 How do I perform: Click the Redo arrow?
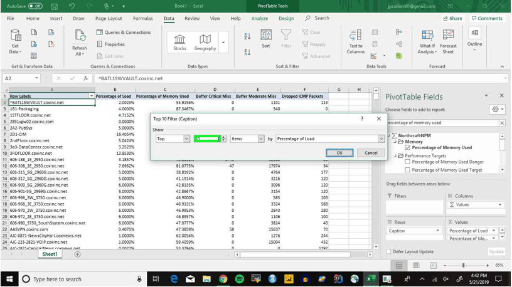[x=89, y=6]
